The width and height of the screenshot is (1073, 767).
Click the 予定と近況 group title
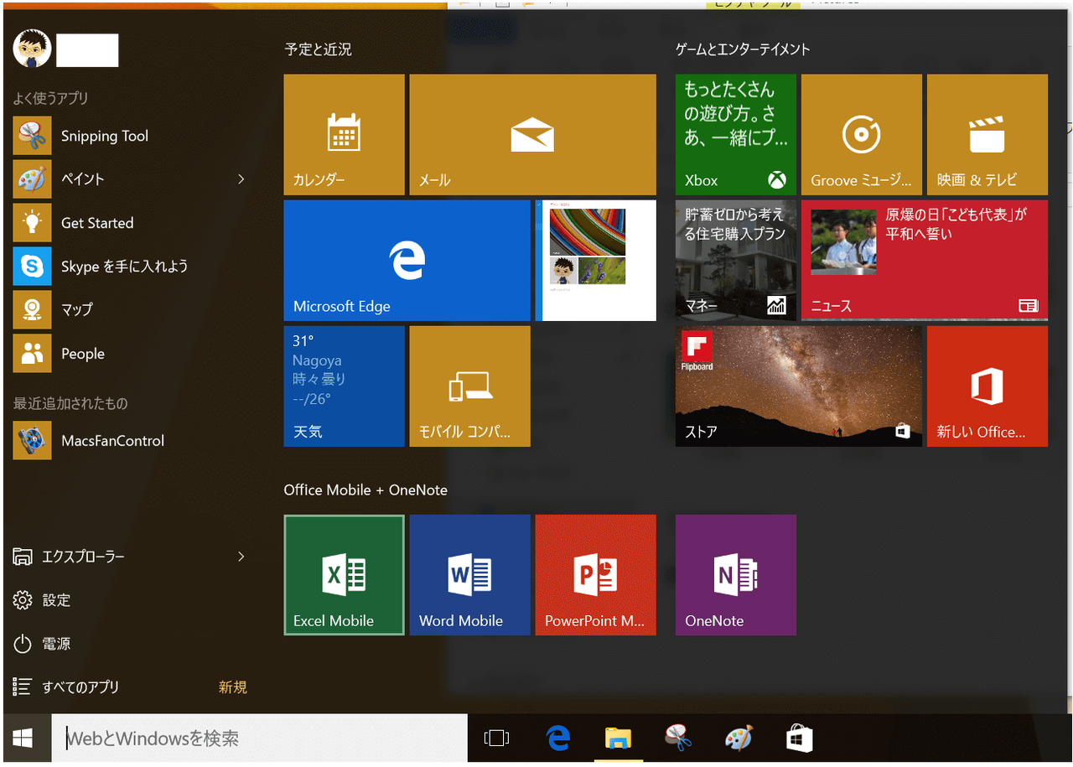coord(318,49)
